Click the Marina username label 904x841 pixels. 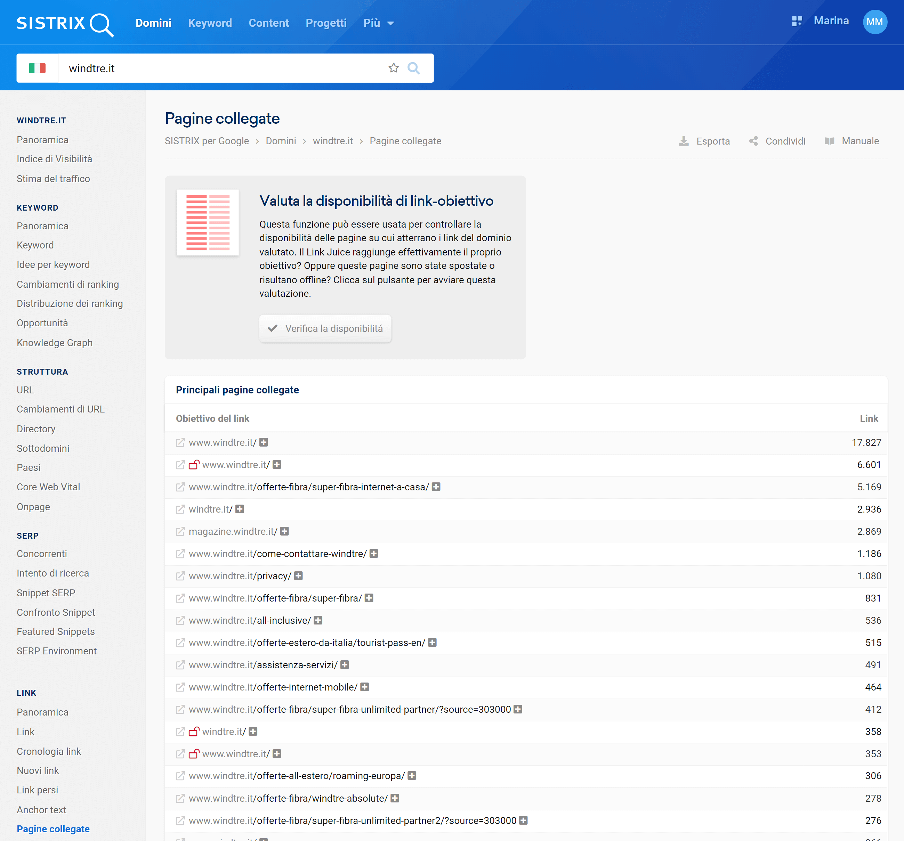coord(831,21)
